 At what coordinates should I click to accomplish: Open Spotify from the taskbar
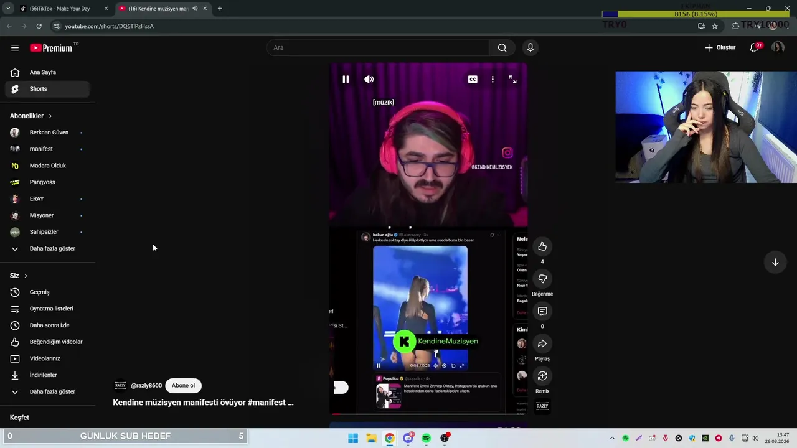click(426, 438)
